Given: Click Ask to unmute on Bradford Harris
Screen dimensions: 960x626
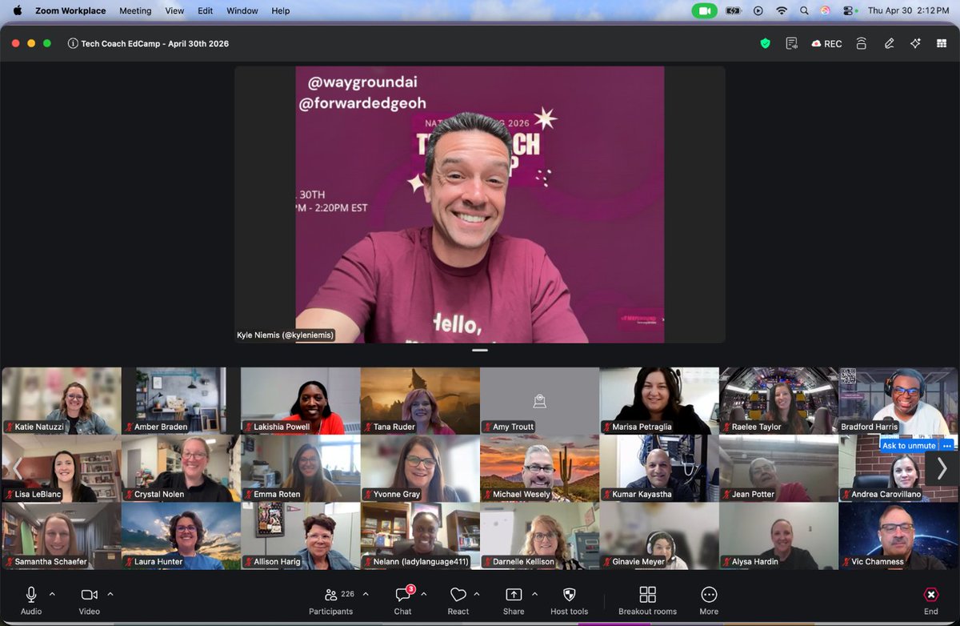Looking at the screenshot, I should pos(909,446).
